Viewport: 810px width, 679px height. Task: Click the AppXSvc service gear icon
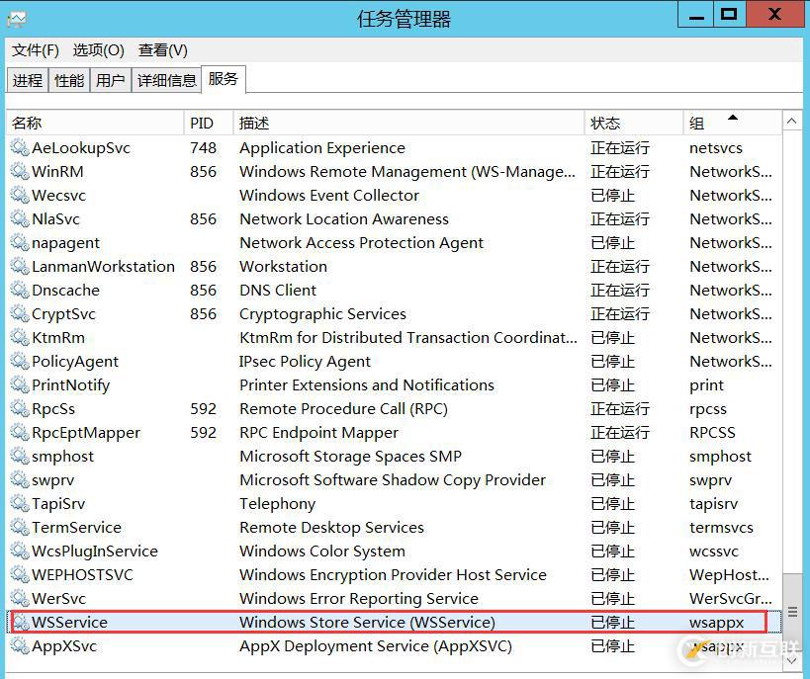pyautogui.click(x=20, y=645)
